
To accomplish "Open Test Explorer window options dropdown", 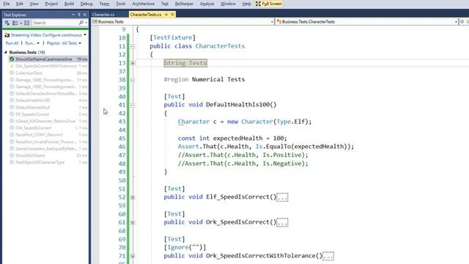I will point(73,15).
